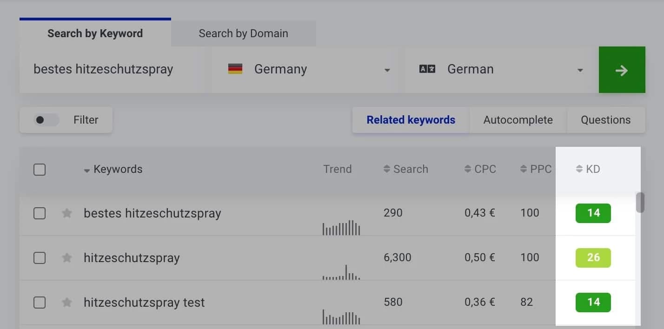Expand the Keywords column dropdown arrow
Screen dimensions: 664x329
point(86,170)
